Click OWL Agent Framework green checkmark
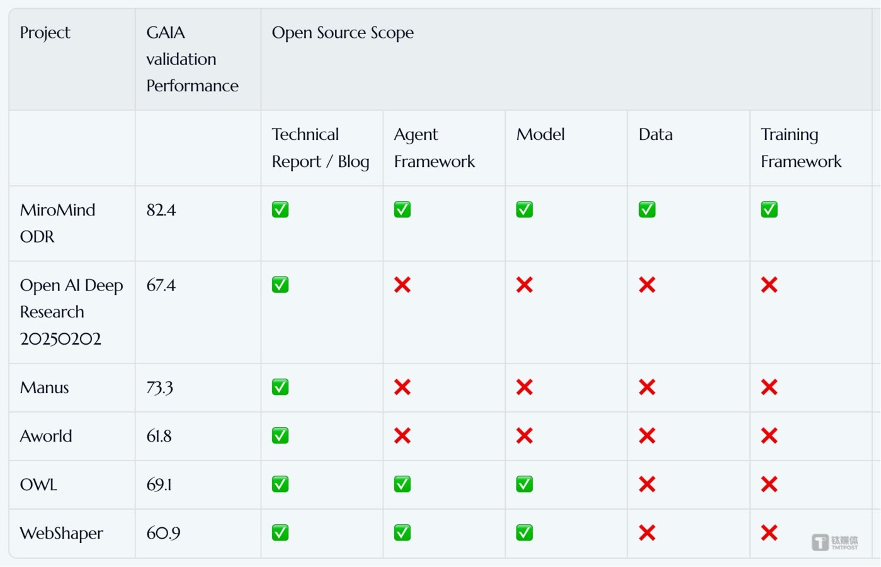This screenshot has width=881, height=567. (402, 484)
